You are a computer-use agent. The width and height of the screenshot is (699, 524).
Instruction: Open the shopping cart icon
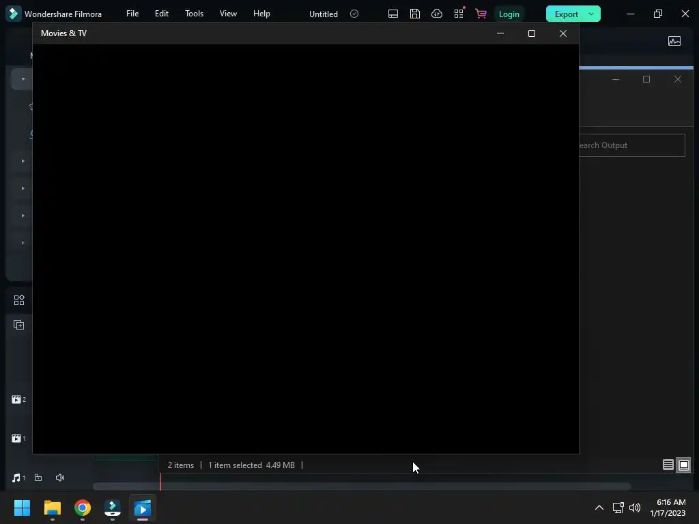tap(481, 14)
